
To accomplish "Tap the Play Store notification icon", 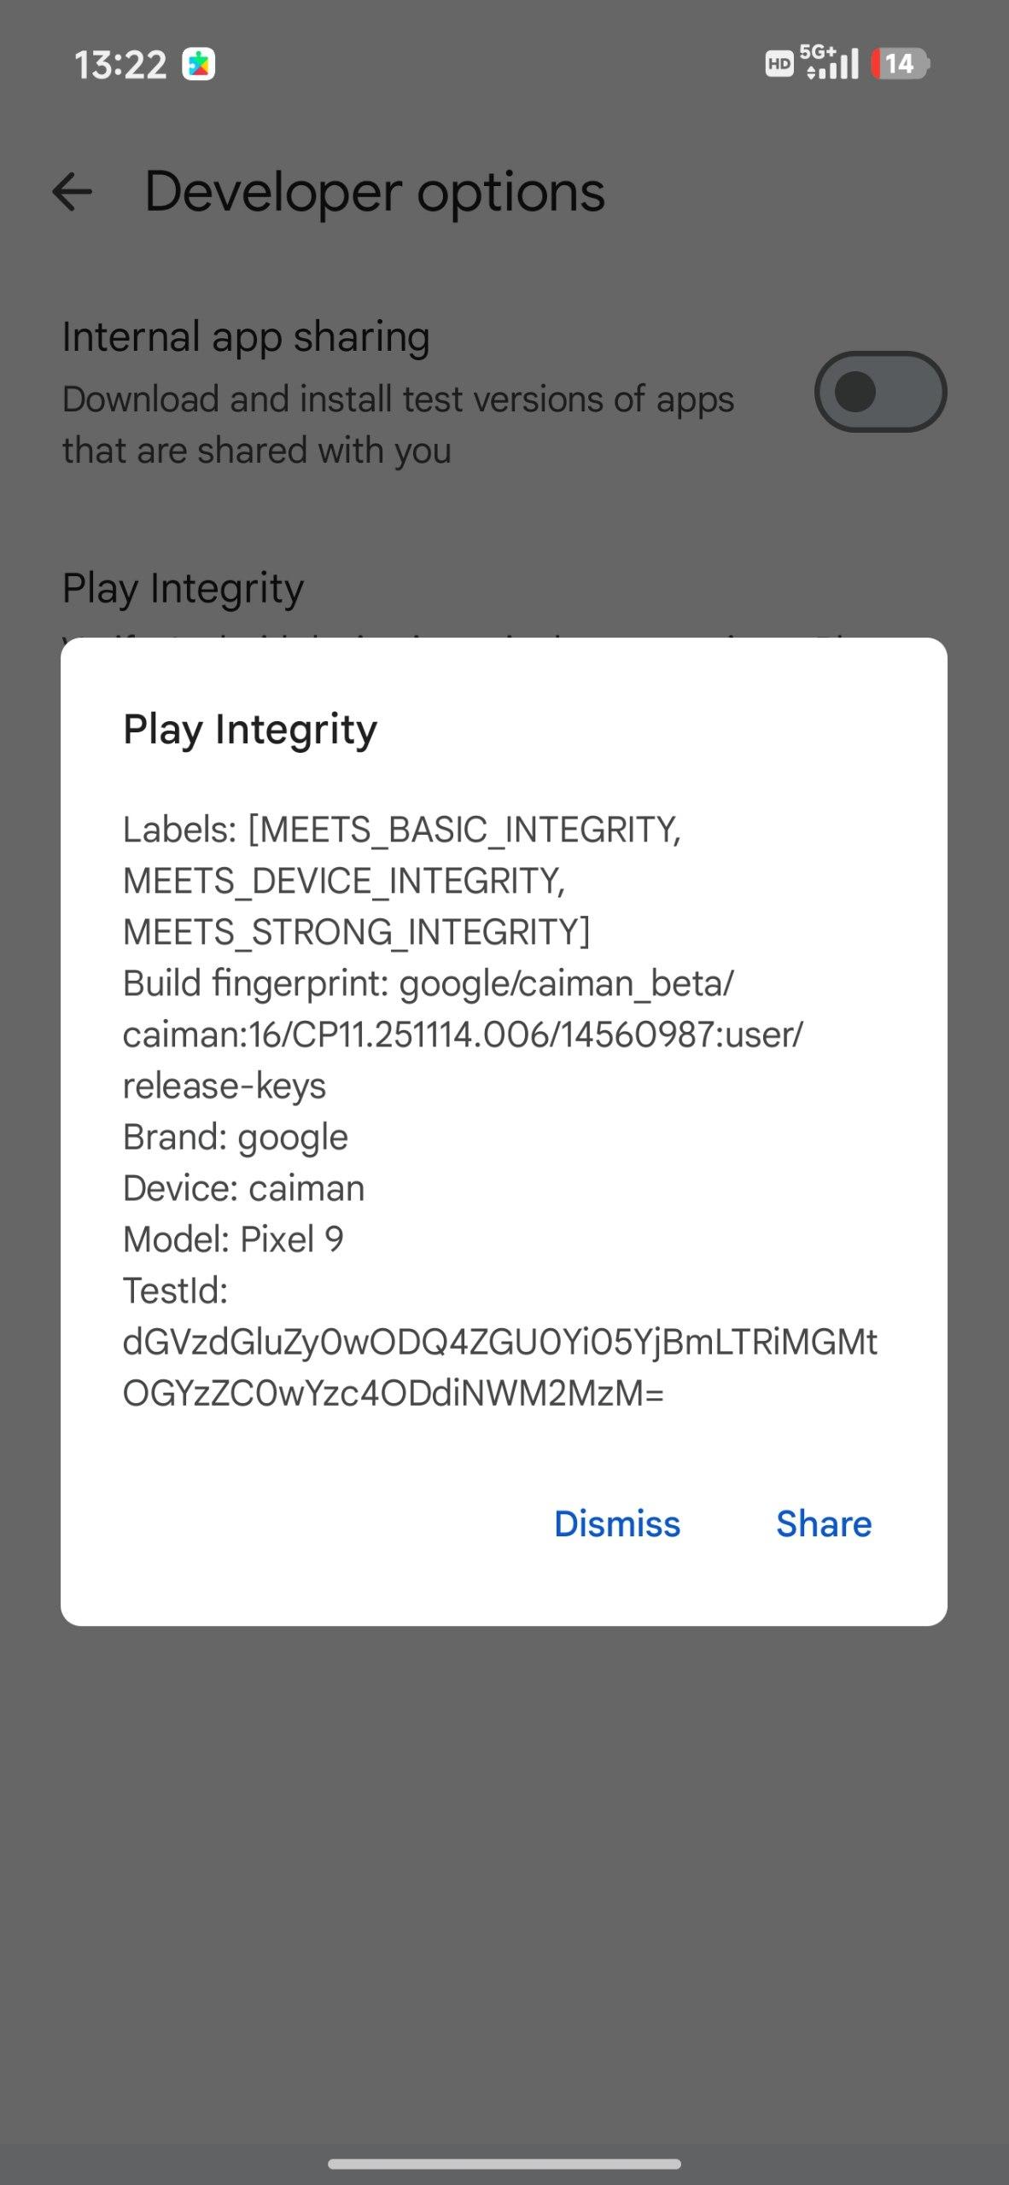I will tap(198, 65).
